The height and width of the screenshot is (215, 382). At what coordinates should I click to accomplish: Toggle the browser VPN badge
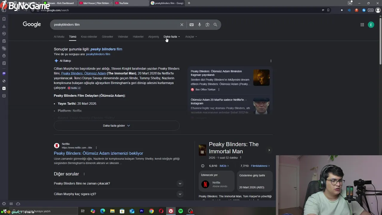(371, 10)
